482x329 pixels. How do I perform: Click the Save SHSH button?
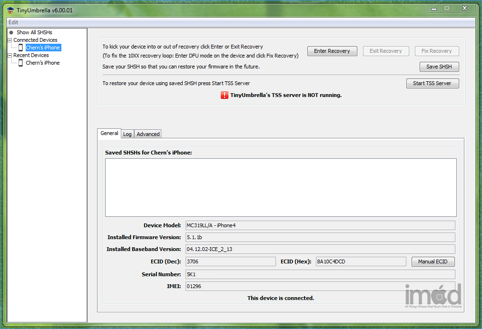coord(439,67)
